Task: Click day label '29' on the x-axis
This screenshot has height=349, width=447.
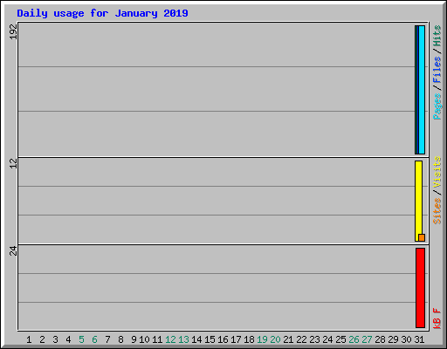Action: 393,339
